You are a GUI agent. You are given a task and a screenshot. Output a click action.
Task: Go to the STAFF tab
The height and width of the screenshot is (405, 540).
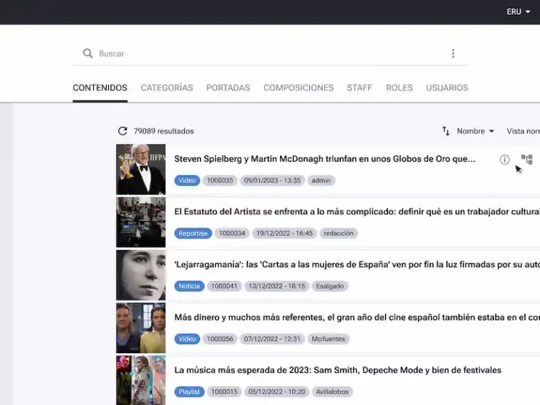pyautogui.click(x=360, y=88)
